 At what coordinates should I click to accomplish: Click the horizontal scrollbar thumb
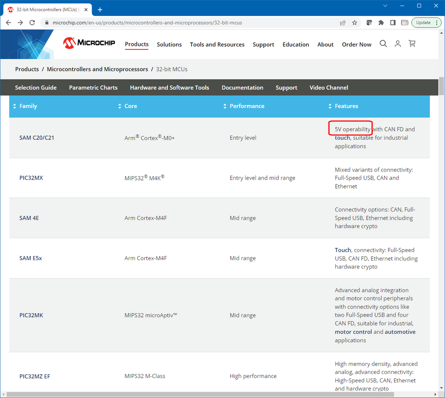point(200,394)
